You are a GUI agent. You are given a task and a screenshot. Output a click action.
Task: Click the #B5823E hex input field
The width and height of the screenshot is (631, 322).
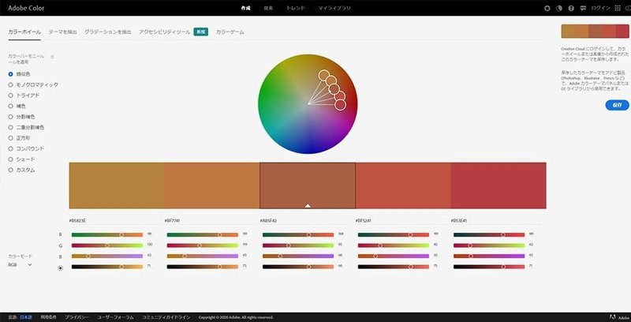(x=117, y=220)
